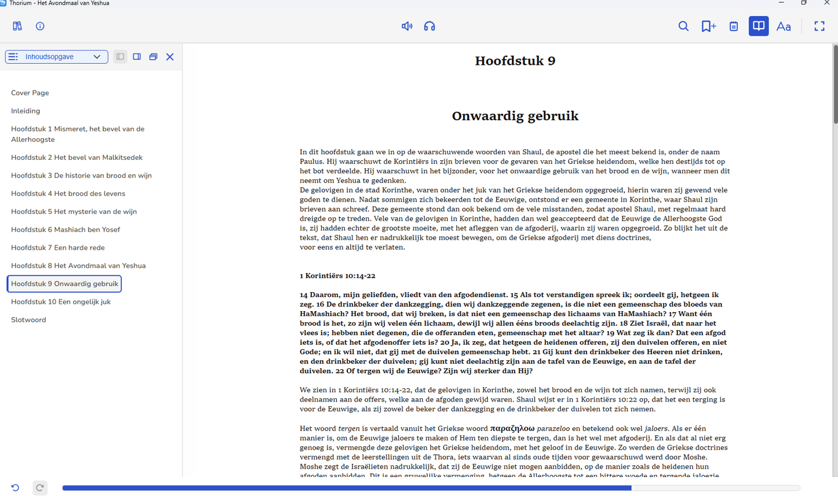Screen dimensions: 838x496
Task: Open search magnifier icon
Action: point(683,26)
